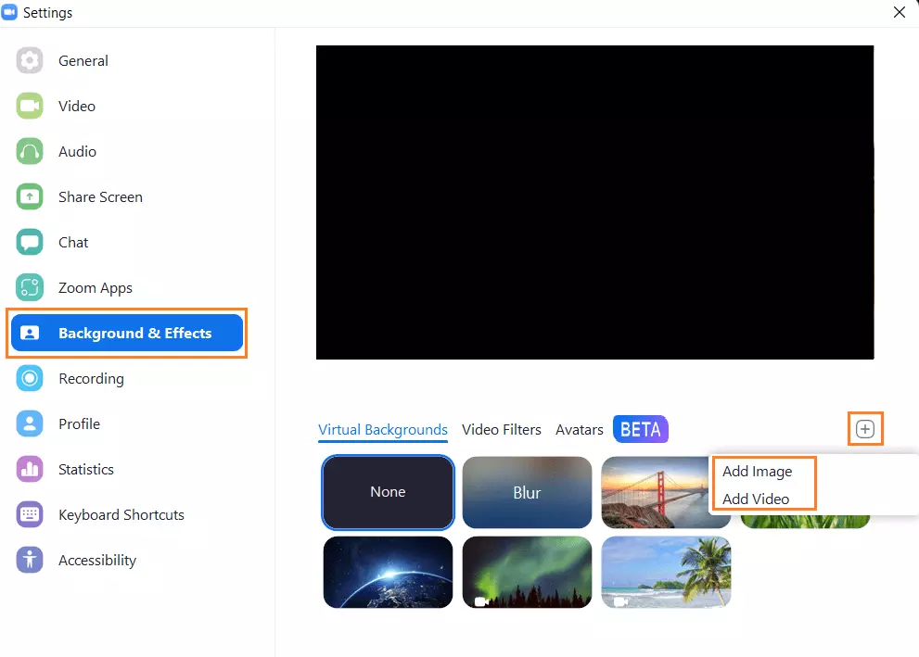
Task: Select the None virtual background
Action: [388, 492]
